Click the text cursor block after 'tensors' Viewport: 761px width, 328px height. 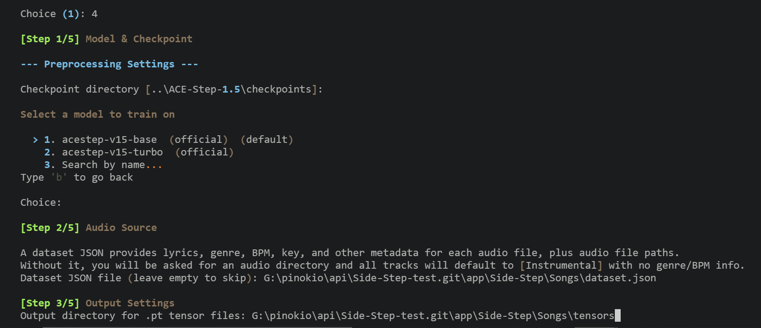(x=618, y=315)
